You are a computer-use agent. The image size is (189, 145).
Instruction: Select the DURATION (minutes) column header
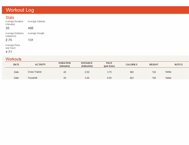coord(65,65)
